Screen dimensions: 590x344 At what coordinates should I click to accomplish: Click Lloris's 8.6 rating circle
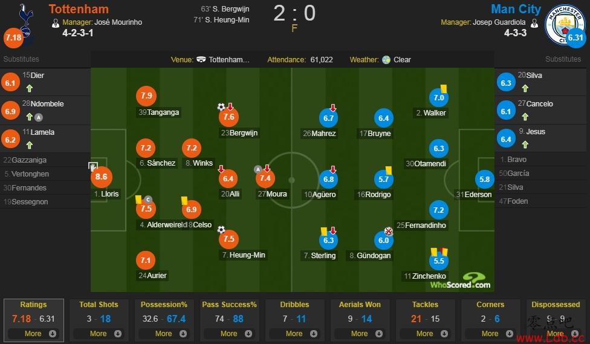101,178
